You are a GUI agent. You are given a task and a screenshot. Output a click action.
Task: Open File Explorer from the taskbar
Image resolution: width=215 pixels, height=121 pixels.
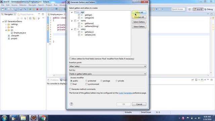tap(23, 118)
